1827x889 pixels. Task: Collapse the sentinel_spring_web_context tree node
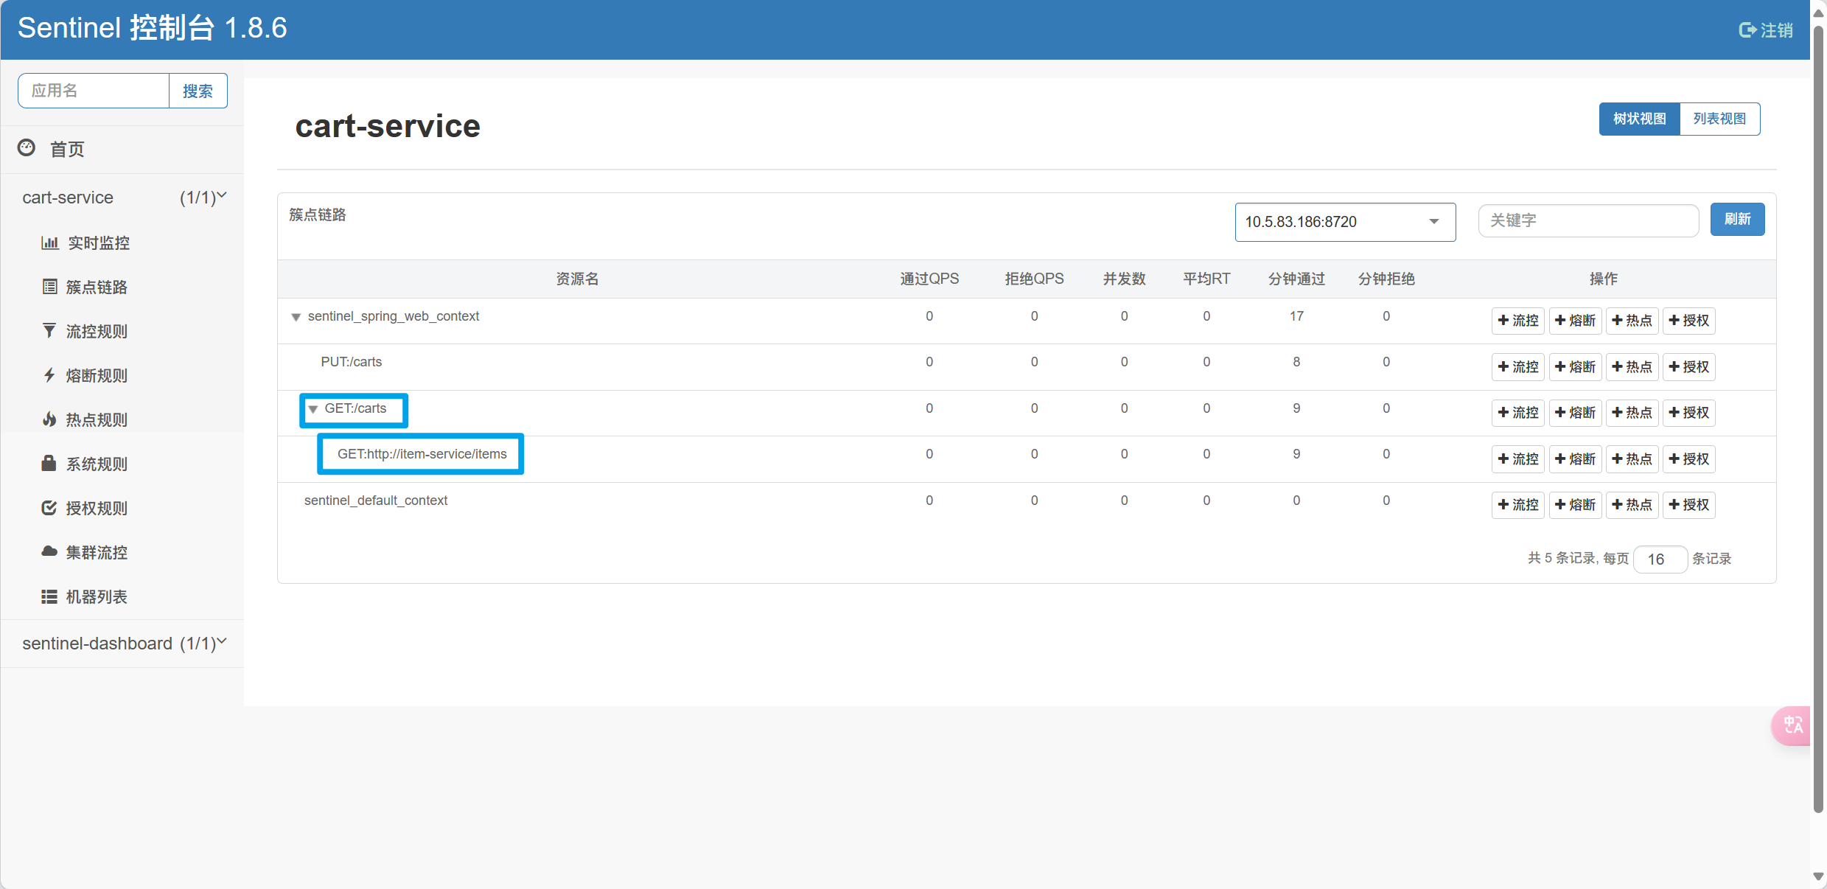(296, 317)
